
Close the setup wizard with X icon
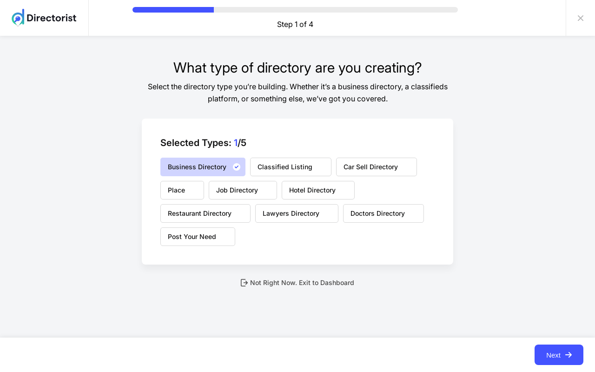(581, 18)
